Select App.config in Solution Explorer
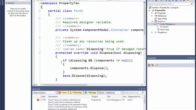The height and width of the screenshot is (110, 196). pyautogui.click(x=162, y=19)
